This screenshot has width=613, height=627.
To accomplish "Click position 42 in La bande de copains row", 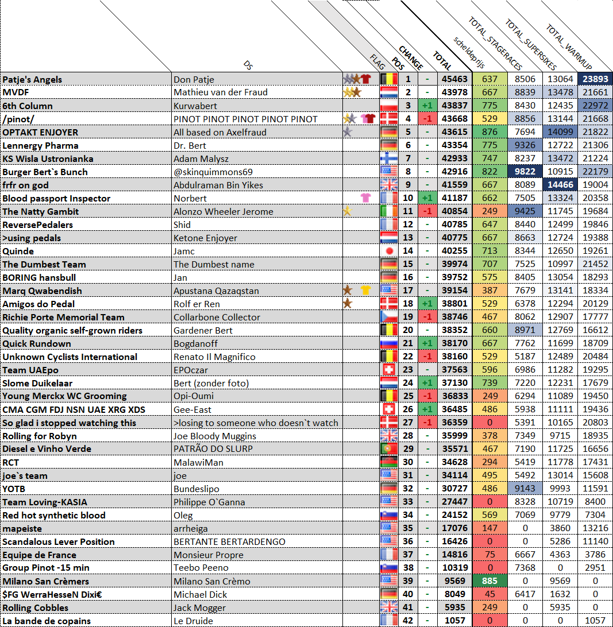I will [x=408, y=620].
